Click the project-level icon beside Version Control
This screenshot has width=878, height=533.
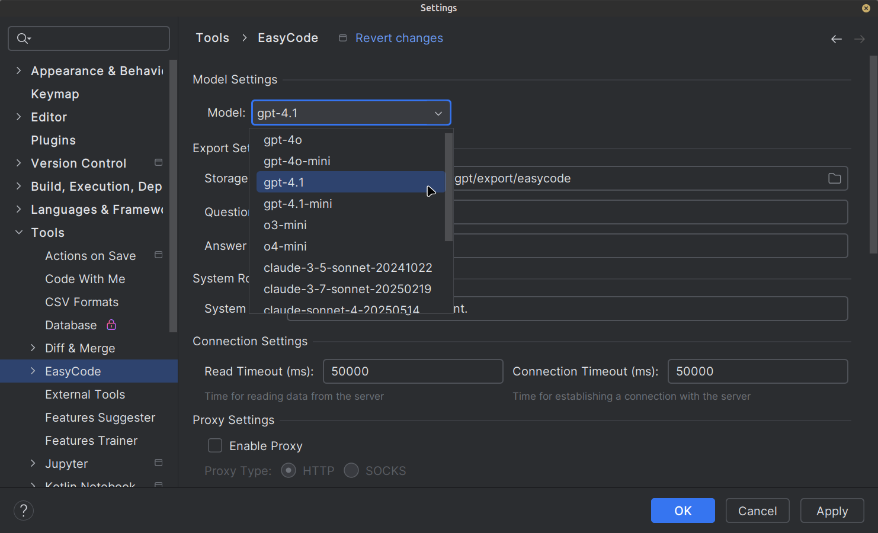pos(158,163)
